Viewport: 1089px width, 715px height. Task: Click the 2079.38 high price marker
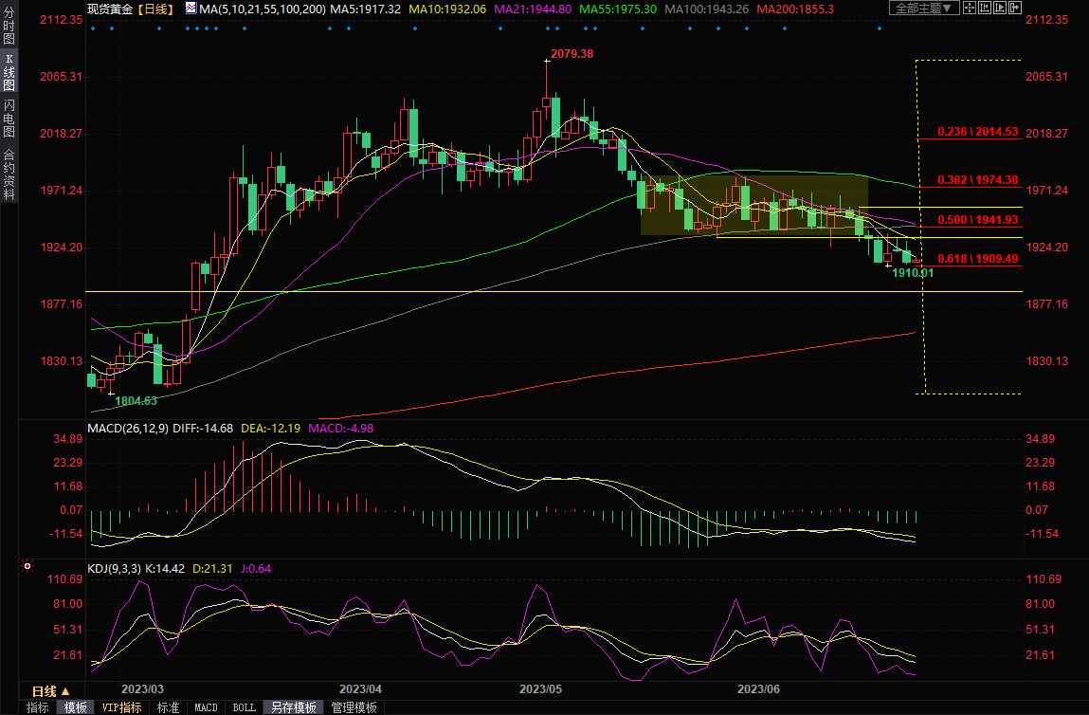click(572, 54)
